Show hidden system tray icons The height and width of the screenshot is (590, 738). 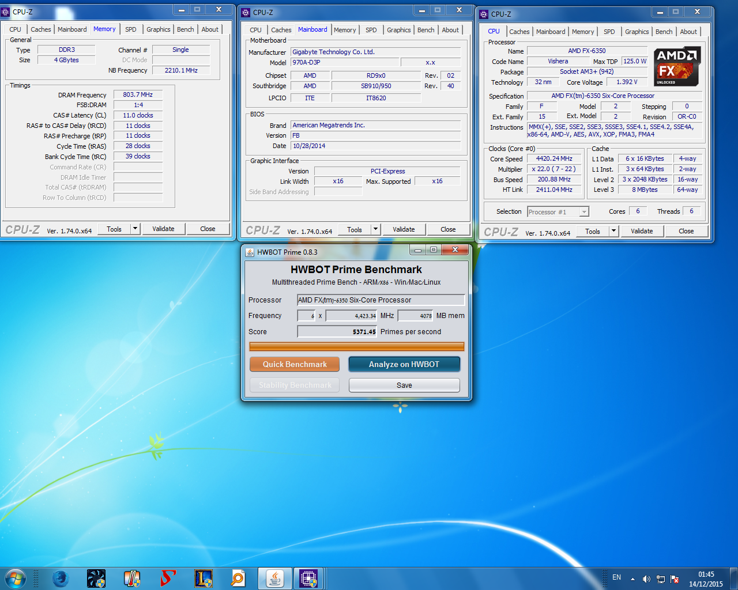(632, 579)
